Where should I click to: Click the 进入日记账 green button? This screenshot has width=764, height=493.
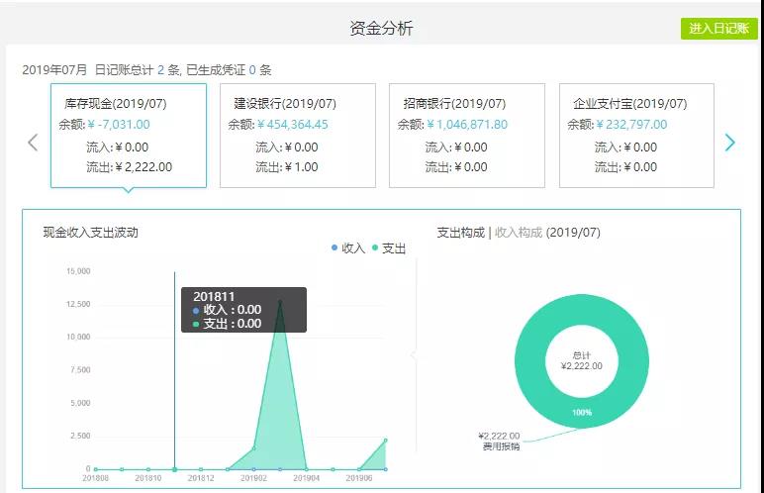pos(718,29)
